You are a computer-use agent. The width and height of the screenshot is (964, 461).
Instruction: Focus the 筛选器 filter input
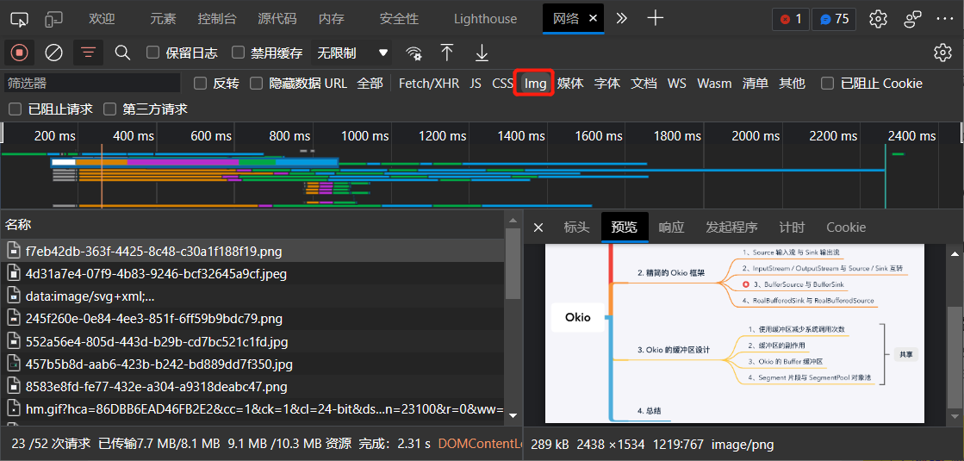92,83
